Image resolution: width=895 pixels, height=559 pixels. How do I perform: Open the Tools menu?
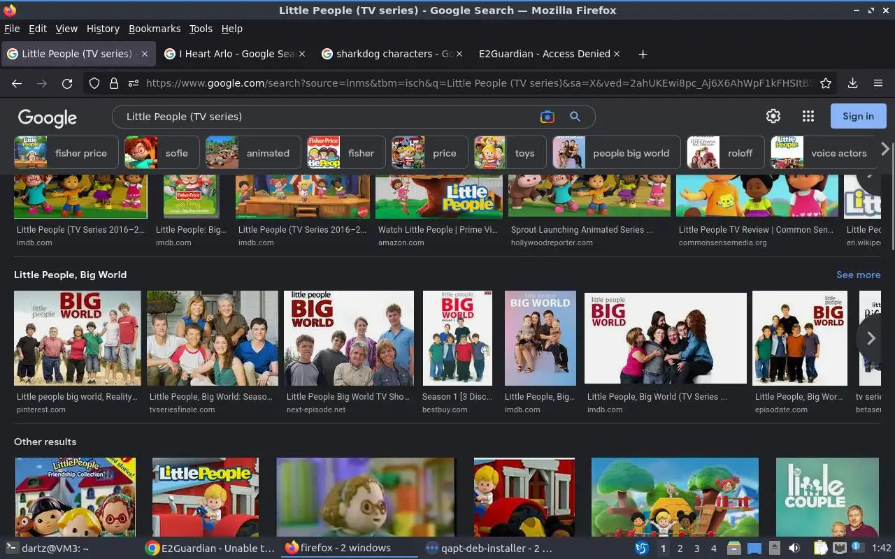pos(201,29)
